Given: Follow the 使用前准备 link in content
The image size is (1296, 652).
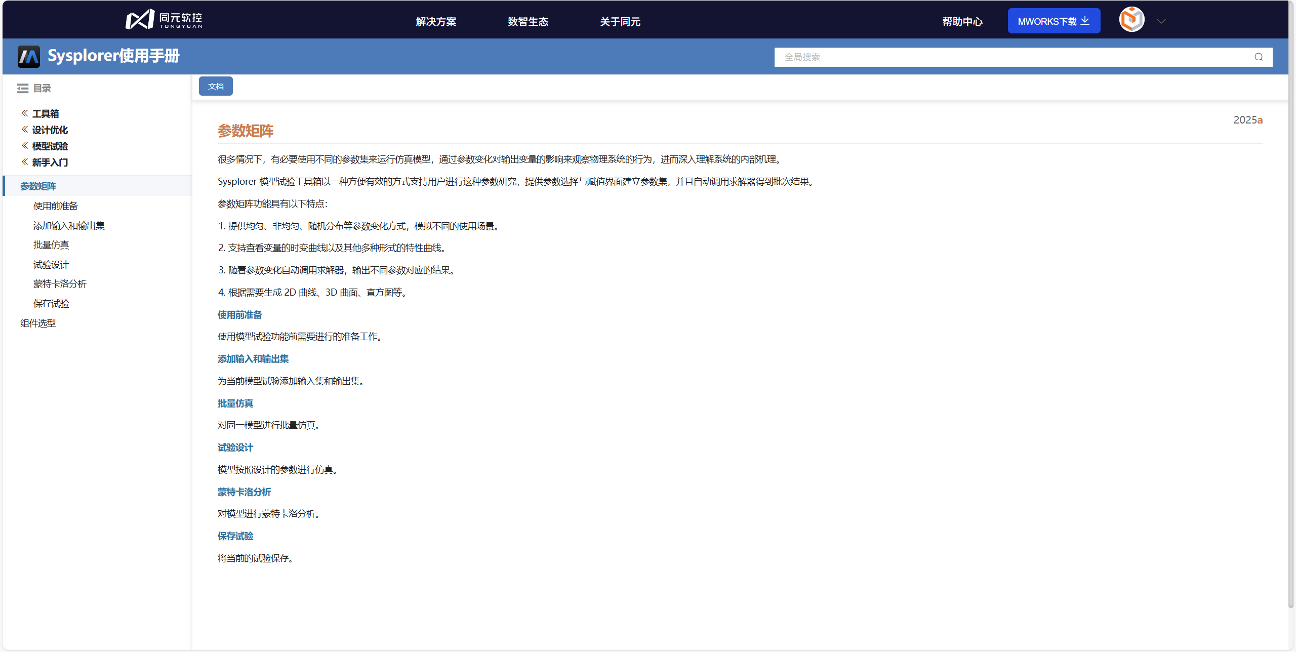Looking at the screenshot, I should coord(240,314).
